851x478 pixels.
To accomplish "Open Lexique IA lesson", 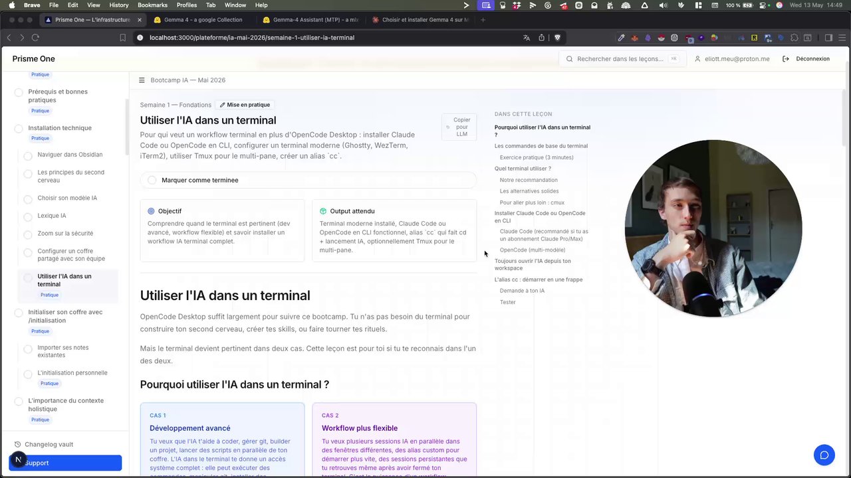I will tap(52, 216).
